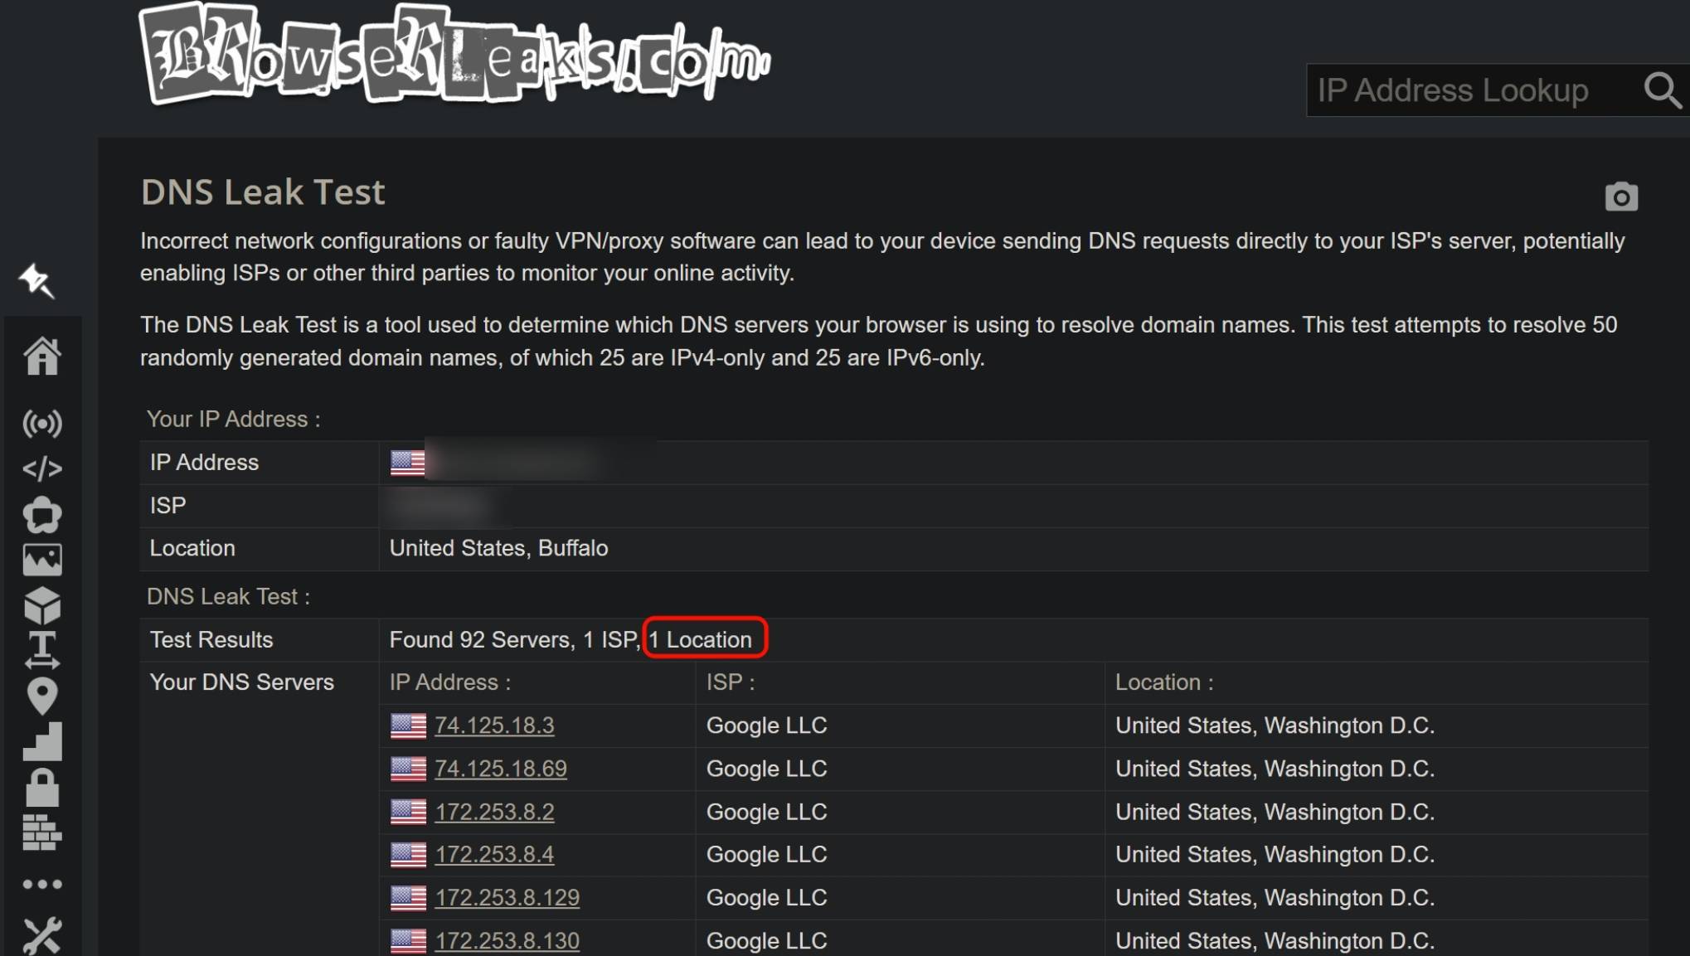Open the map pin geolocation icon
The height and width of the screenshot is (956, 1690).
tap(42, 696)
